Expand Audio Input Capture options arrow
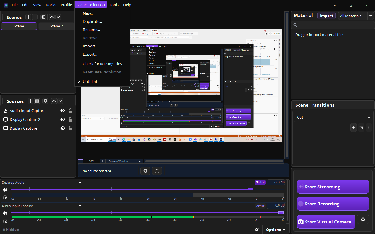The height and width of the screenshot is (234, 375). pos(80,206)
